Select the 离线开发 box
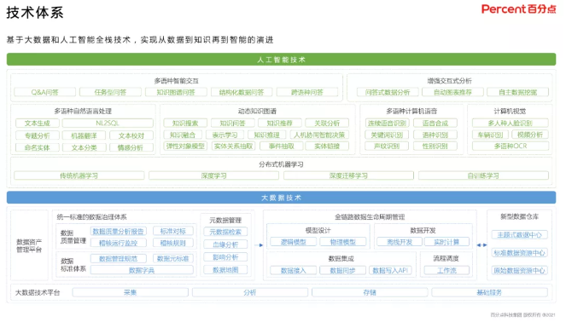566x322 pixels. [x=400, y=242]
